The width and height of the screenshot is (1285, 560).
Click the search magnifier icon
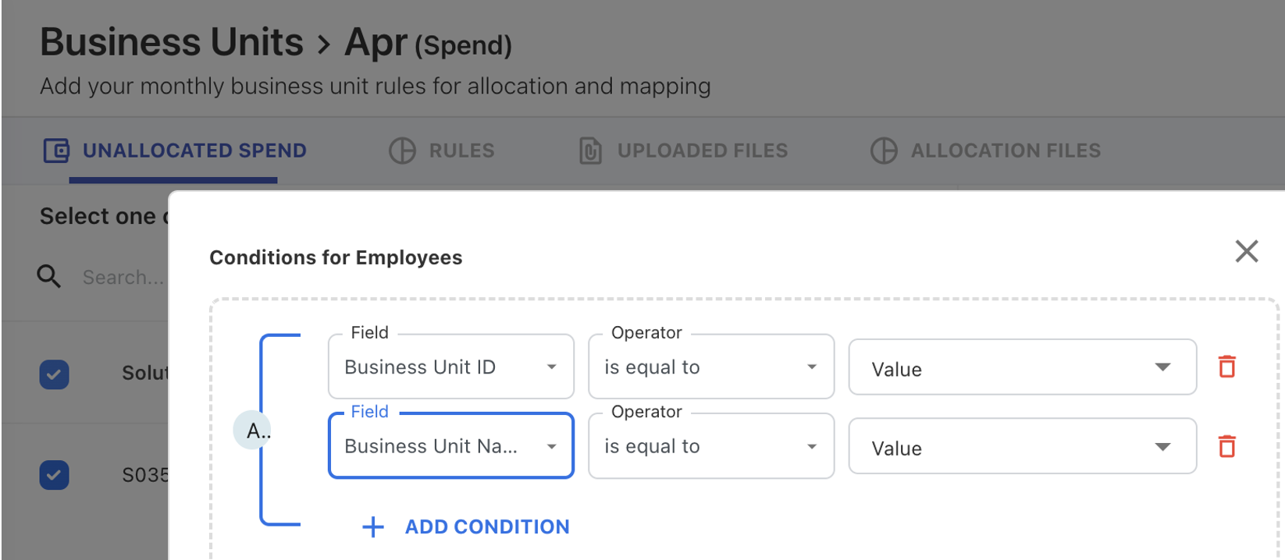[x=48, y=276]
